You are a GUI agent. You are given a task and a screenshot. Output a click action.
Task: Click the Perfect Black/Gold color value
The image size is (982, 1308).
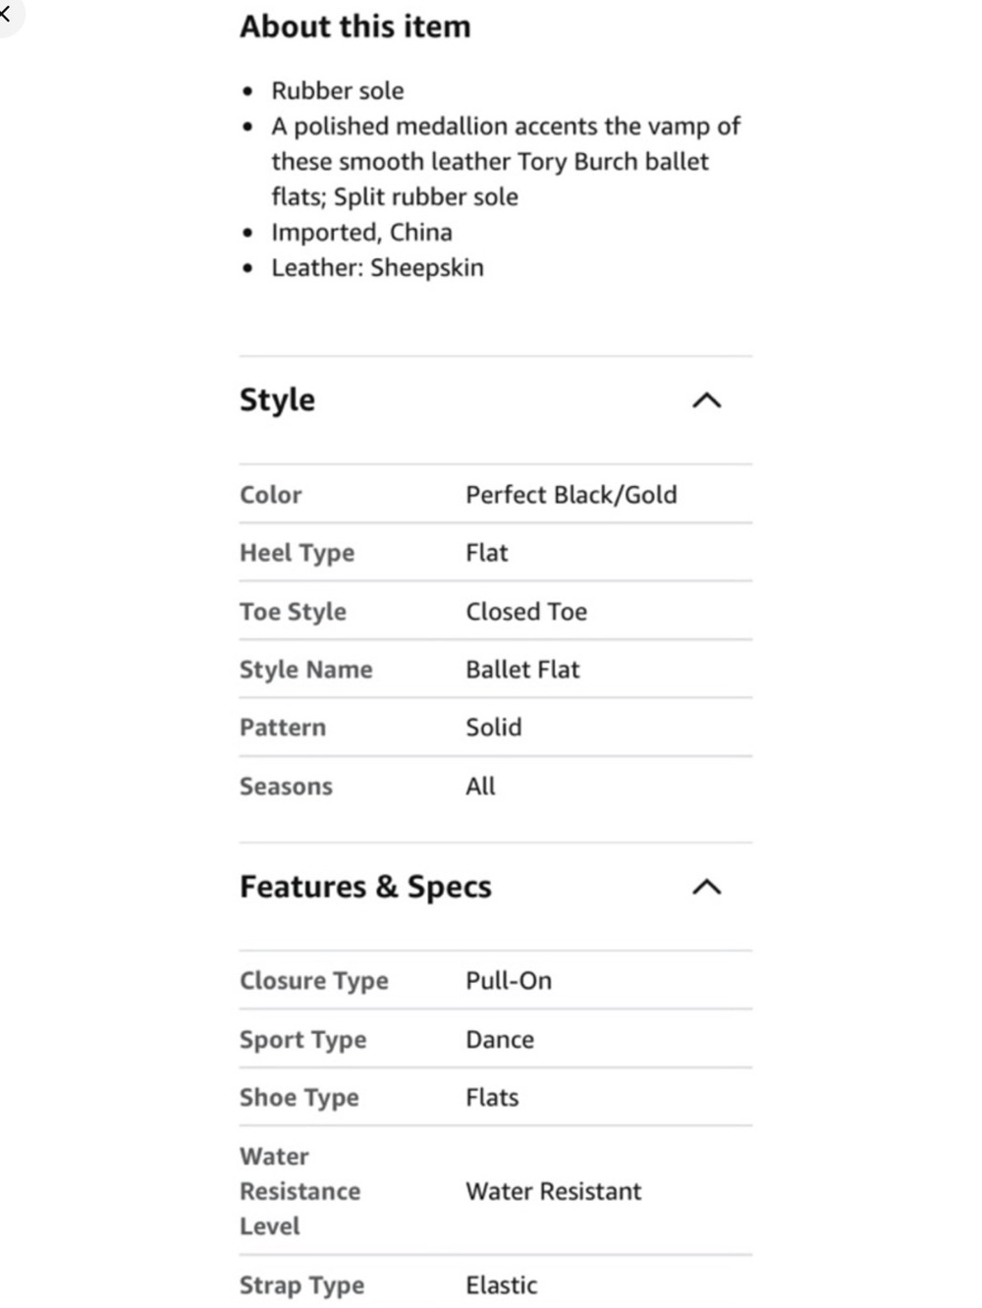point(572,495)
